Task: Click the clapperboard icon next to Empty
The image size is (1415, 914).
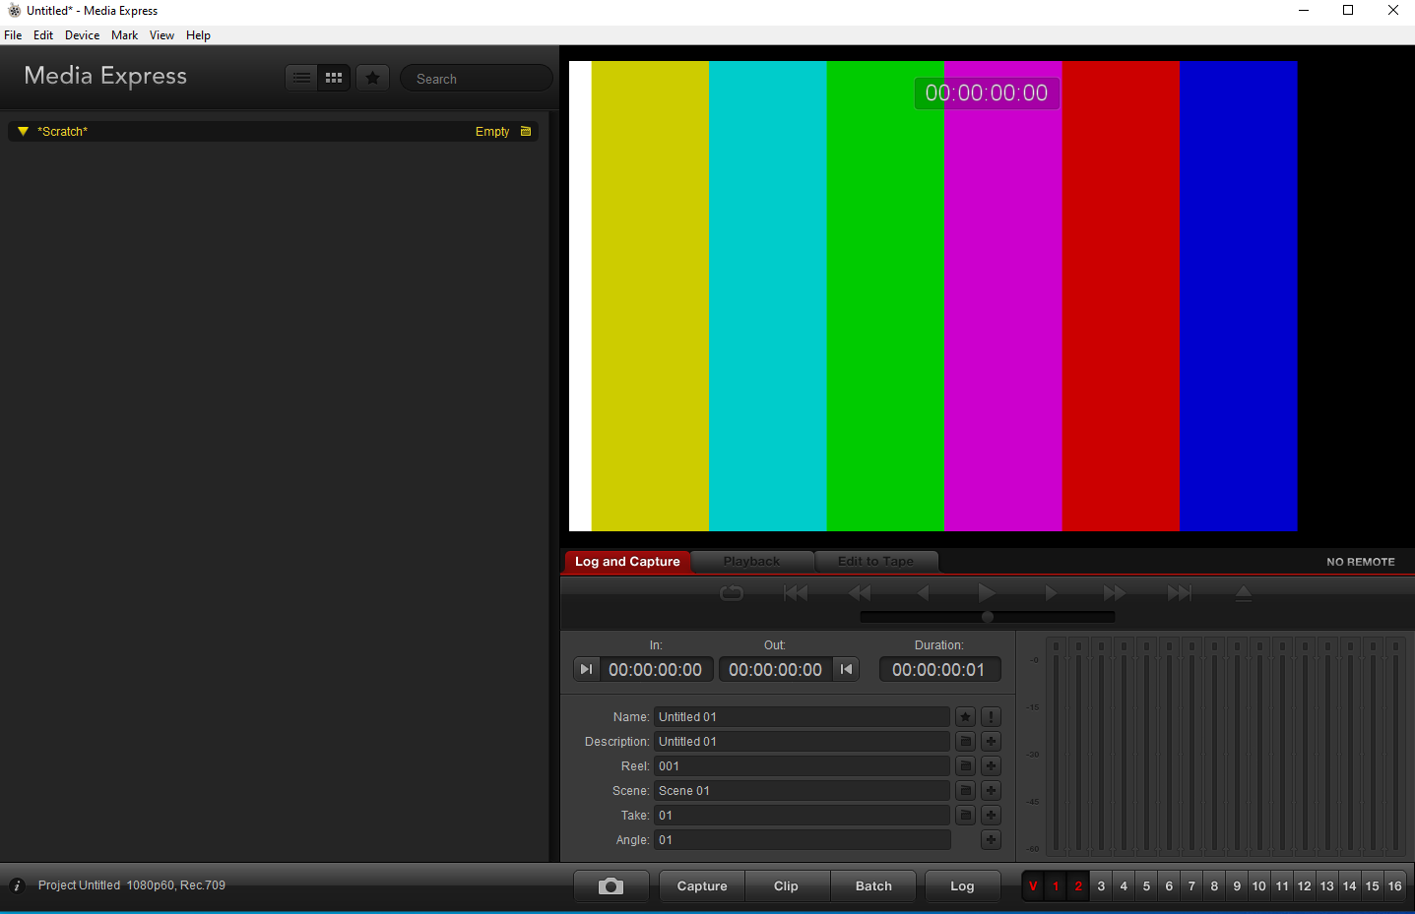Action: (526, 130)
